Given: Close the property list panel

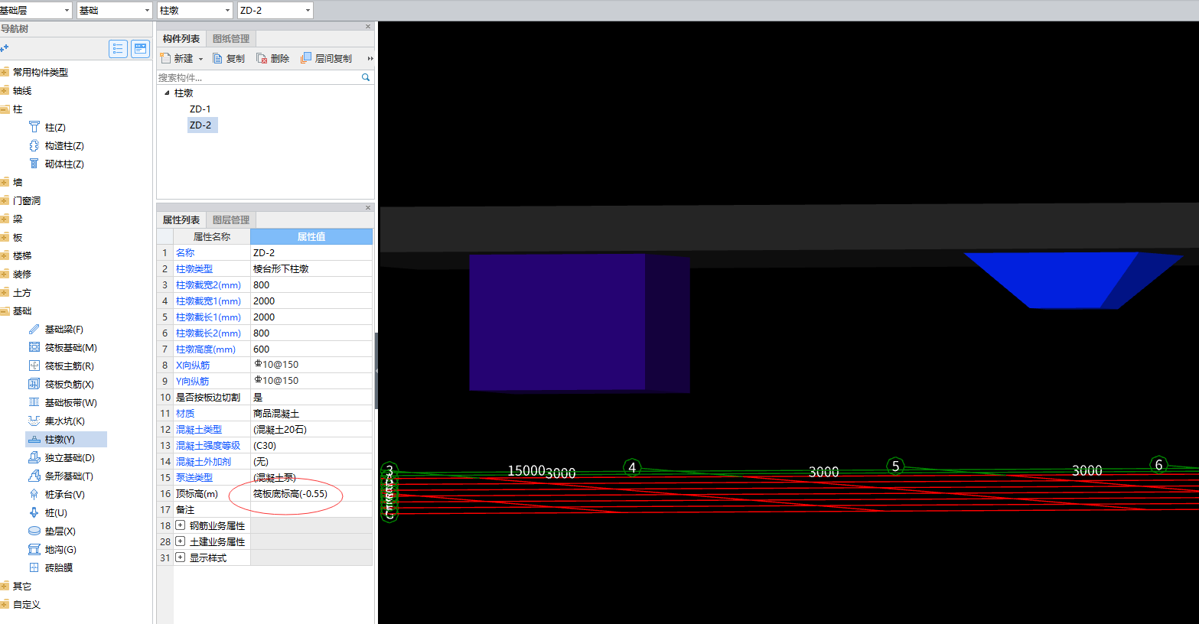Looking at the screenshot, I should tap(367, 208).
